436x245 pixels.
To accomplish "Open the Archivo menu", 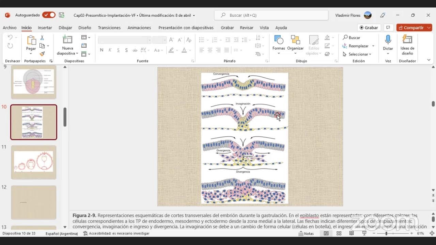I will pos(10,28).
